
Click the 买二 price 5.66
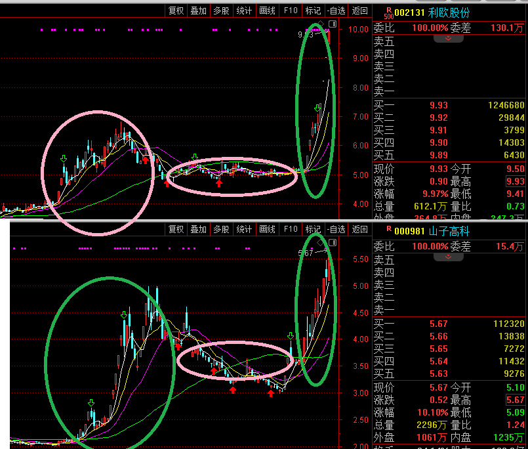[438, 336]
